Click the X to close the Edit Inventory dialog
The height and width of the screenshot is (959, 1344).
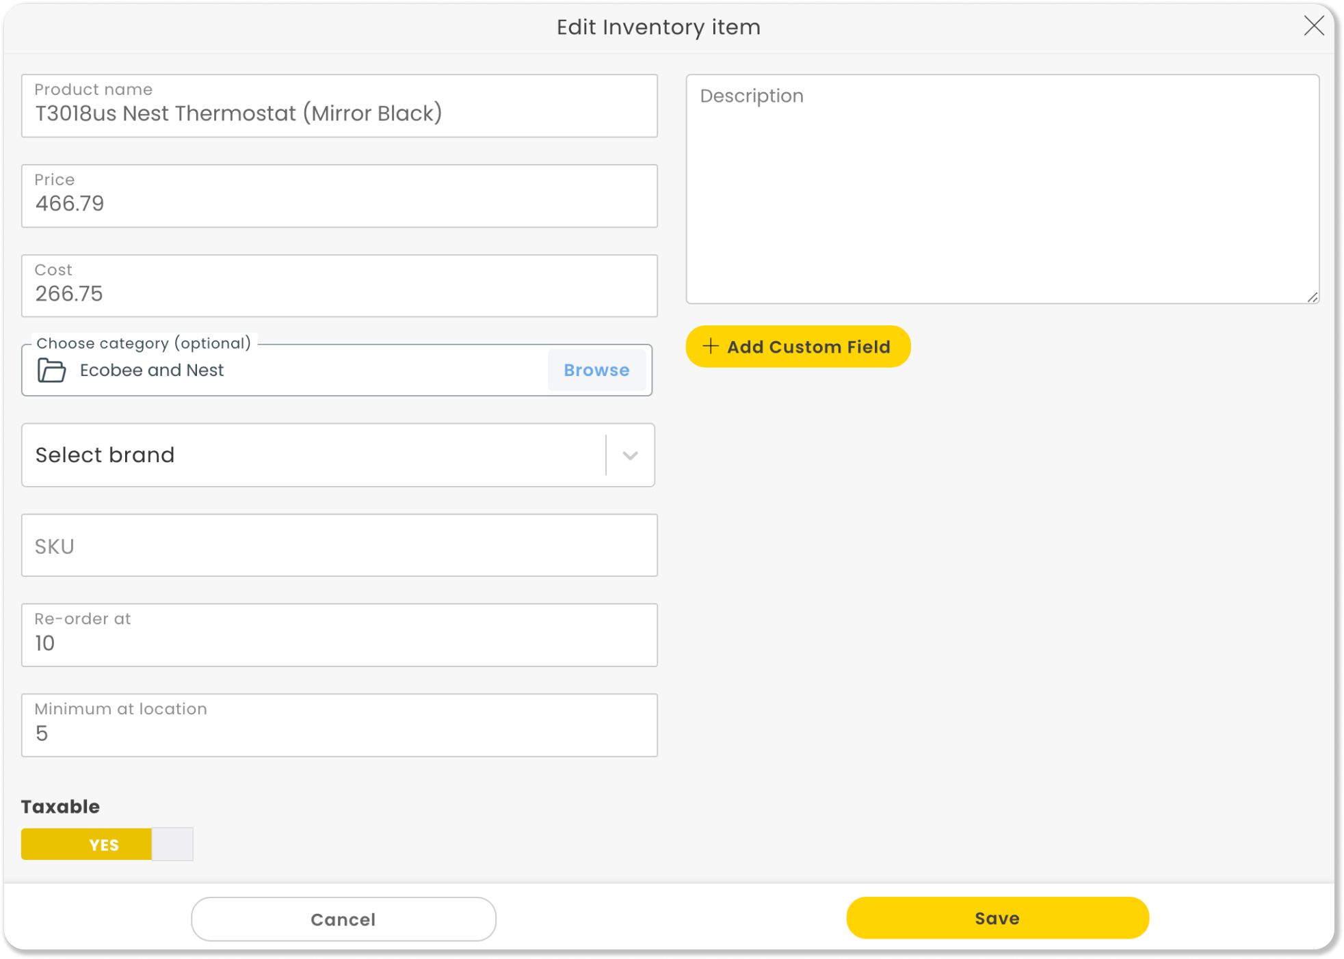pyautogui.click(x=1314, y=27)
